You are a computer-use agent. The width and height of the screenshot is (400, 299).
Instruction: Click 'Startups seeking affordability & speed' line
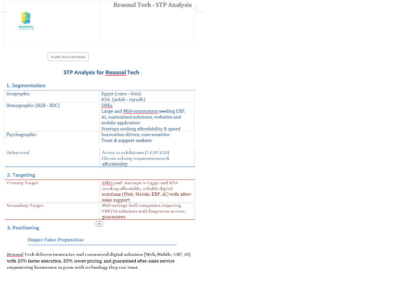pos(141,129)
